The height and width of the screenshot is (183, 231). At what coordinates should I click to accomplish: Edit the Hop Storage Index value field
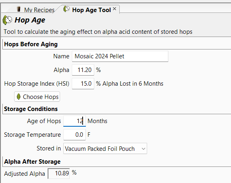click(83, 84)
